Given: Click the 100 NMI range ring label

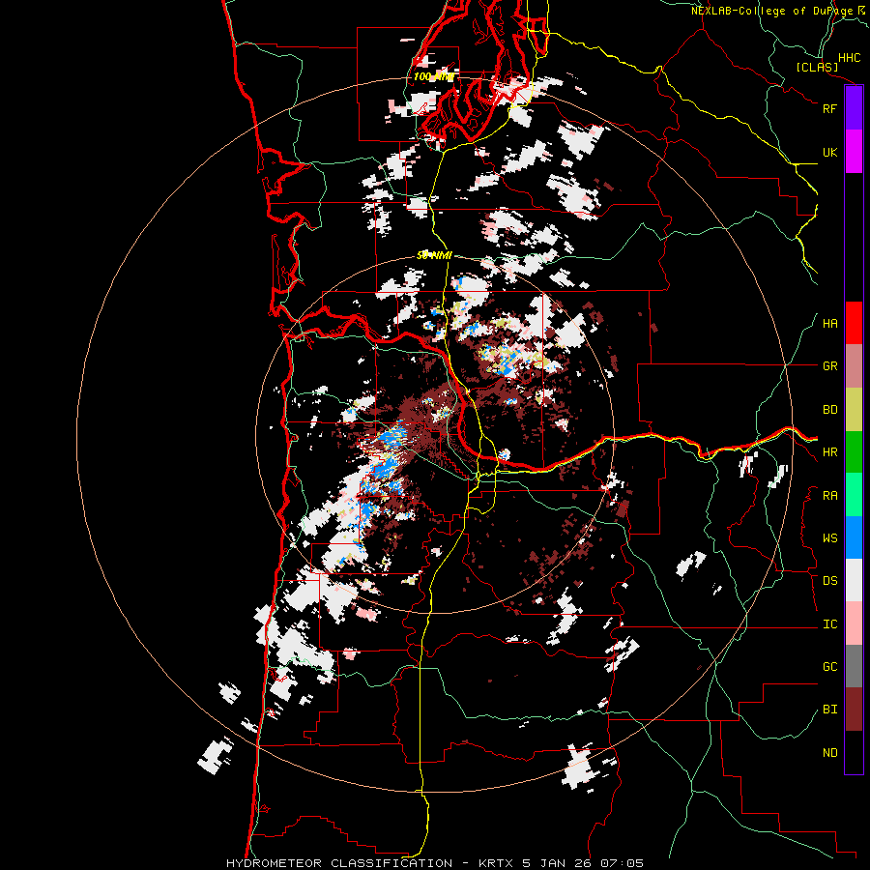Looking at the screenshot, I should point(433,76).
